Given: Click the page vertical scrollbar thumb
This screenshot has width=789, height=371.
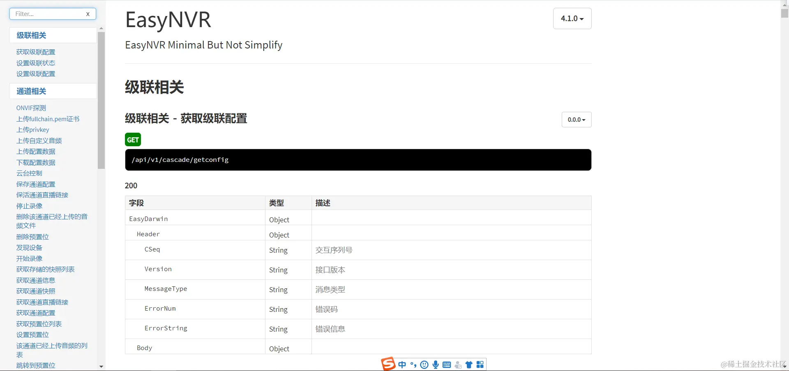Looking at the screenshot, I should tap(784, 13).
